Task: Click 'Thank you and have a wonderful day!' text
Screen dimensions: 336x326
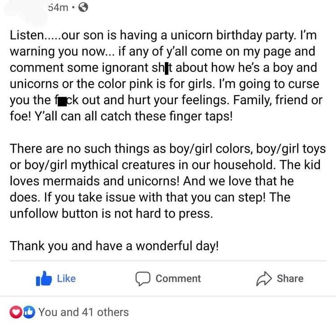Action: pyautogui.click(x=114, y=246)
